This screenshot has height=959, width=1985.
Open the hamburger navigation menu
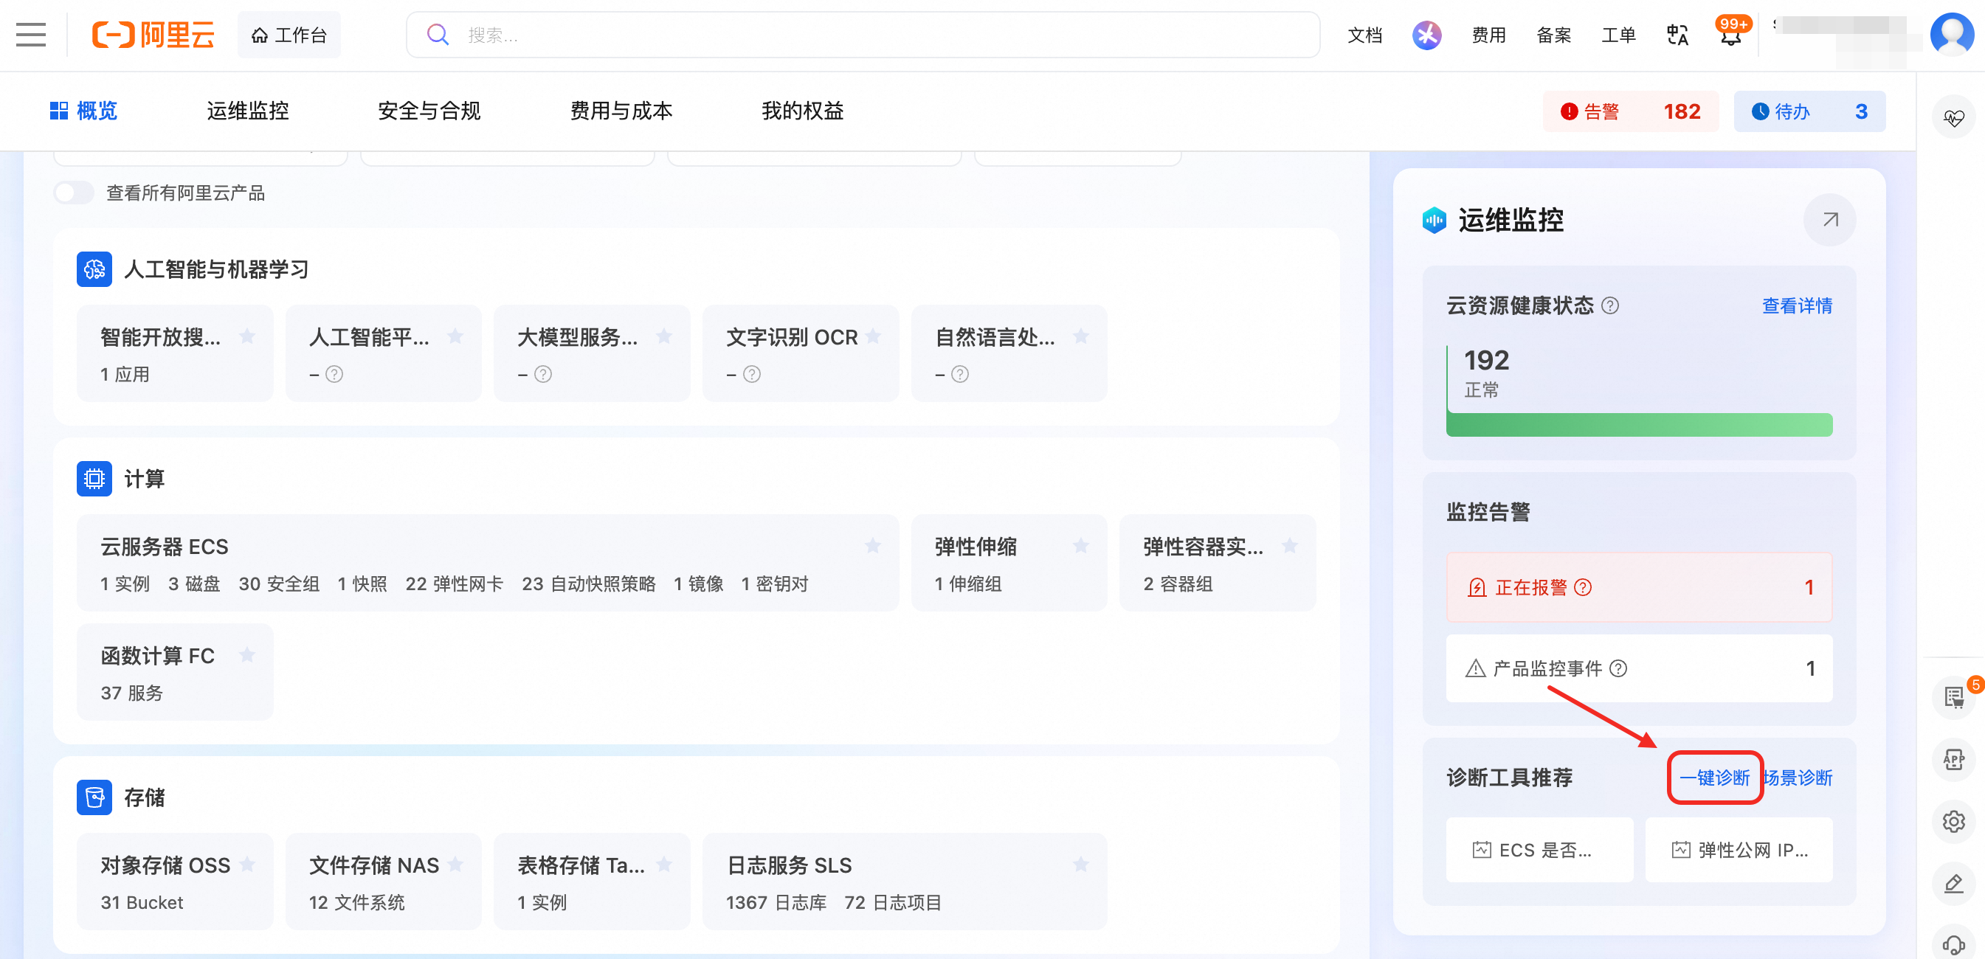[31, 35]
